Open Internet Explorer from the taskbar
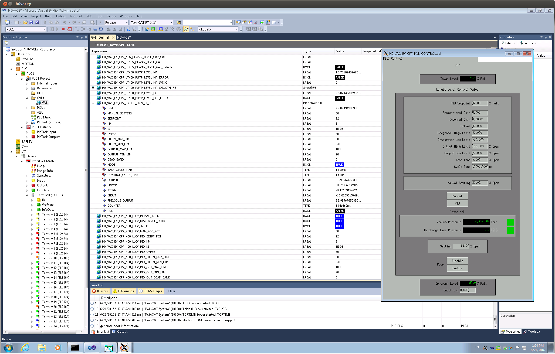The height and width of the screenshot is (354, 555). [25, 348]
